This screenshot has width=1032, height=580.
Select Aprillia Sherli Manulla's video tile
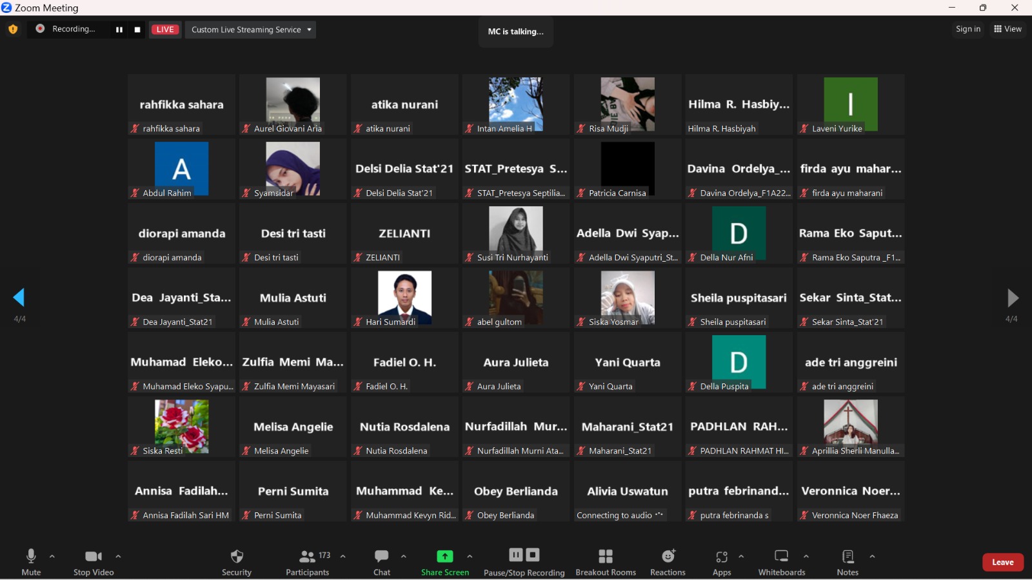851,427
